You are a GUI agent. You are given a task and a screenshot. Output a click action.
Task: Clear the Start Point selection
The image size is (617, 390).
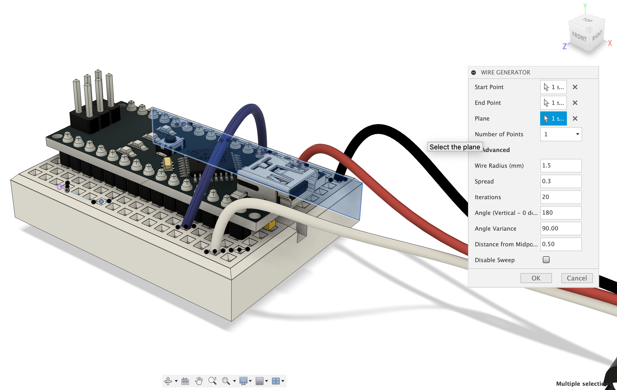[x=575, y=87]
